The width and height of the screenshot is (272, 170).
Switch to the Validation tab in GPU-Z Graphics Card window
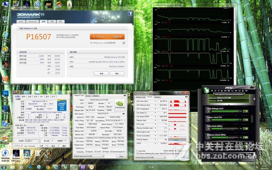coord(96,96)
